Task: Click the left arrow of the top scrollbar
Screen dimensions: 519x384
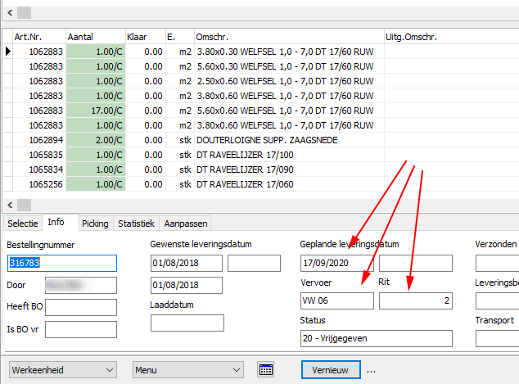Action: click(10, 13)
